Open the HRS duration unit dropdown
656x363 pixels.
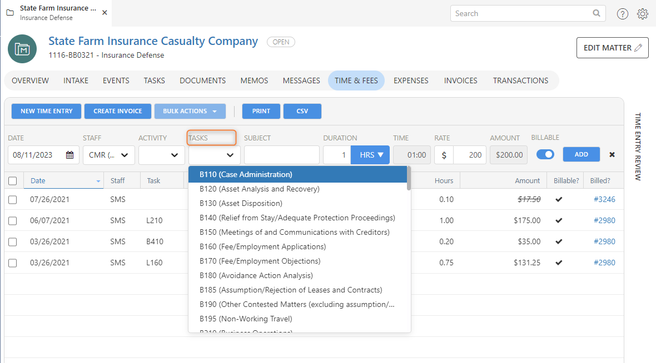click(370, 155)
